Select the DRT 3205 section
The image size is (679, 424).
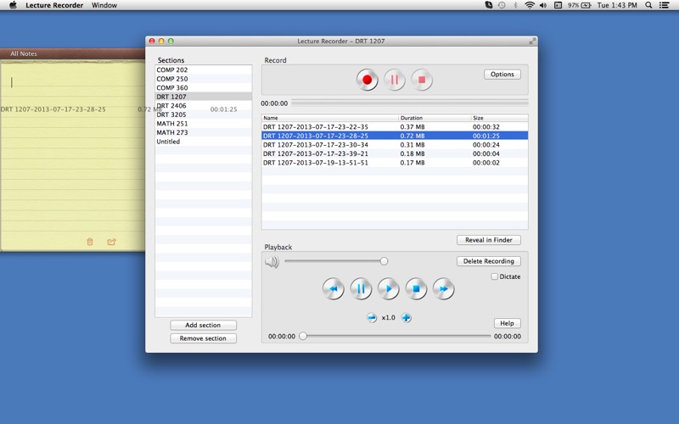tap(203, 114)
